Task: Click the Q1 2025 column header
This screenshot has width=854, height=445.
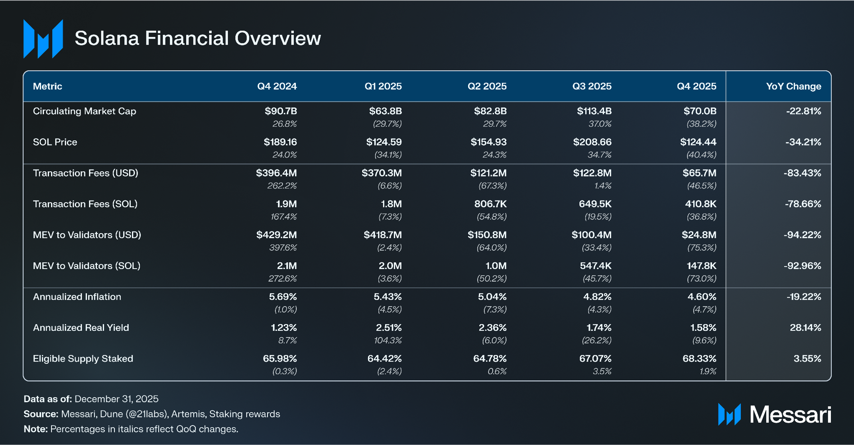Action: pyautogui.click(x=383, y=86)
